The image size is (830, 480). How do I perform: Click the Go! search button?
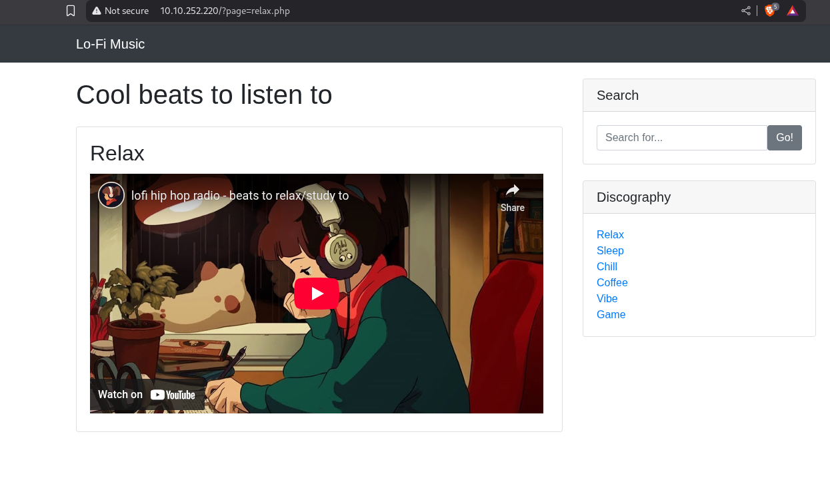point(785,138)
